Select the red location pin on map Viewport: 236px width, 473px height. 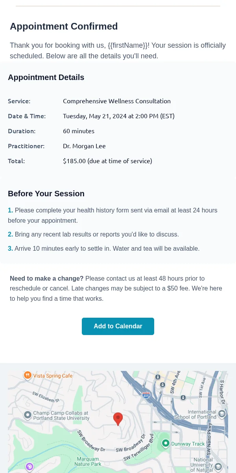(x=118, y=419)
